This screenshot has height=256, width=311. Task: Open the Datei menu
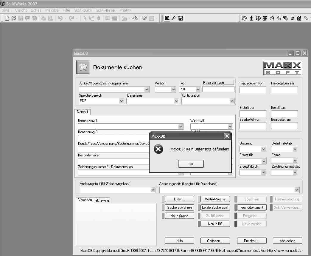tap(6, 10)
